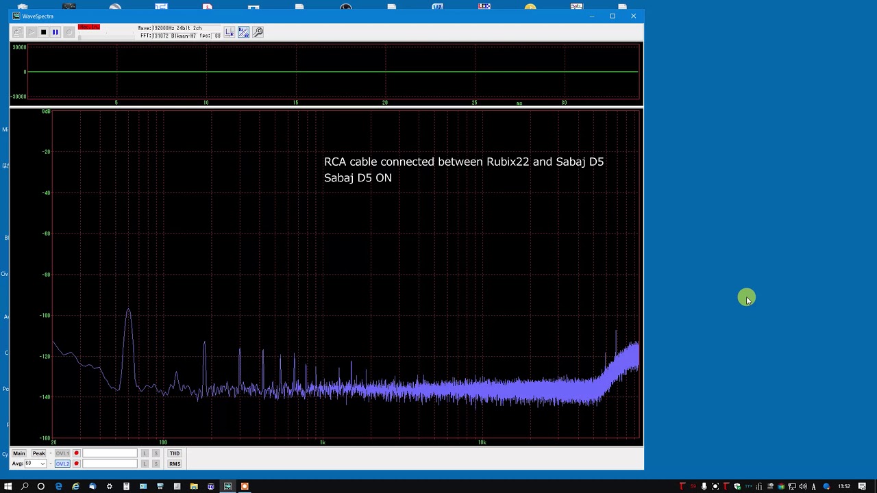Open Calculator icon on taskbar

pos(126,486)
